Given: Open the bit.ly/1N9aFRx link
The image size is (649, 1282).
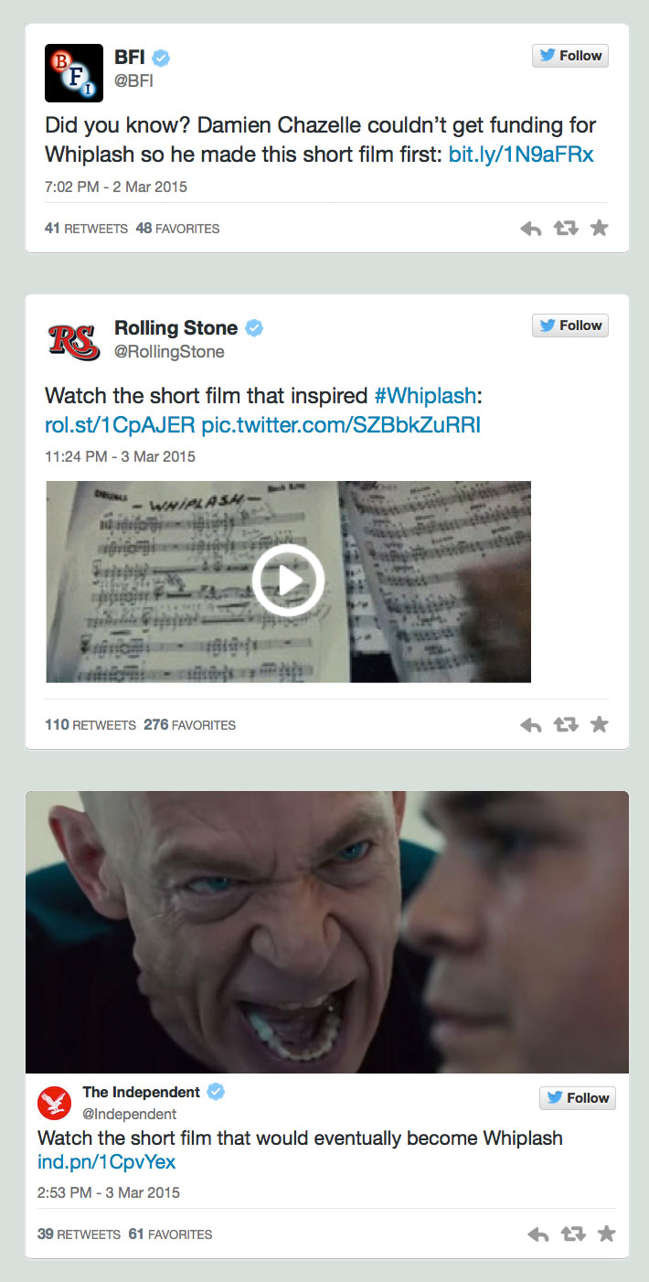Looking at the screenshot, I should (x=521, y=155).
